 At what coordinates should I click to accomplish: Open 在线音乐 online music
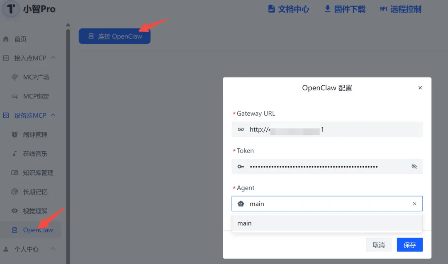point(35,153)
